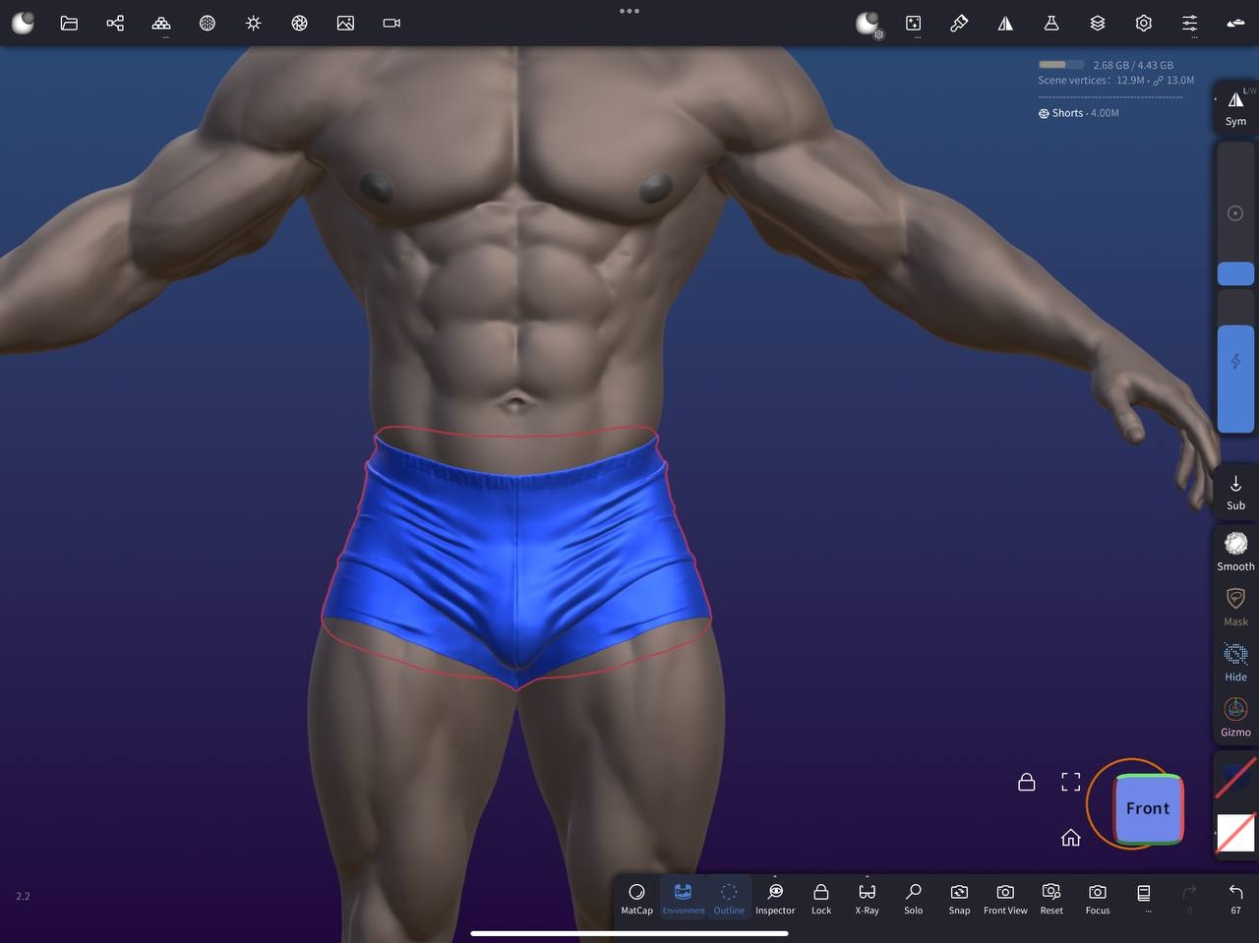Viewport: 1259px width, 943px height.
Task: Open the Post Process aperture menu
Action: pyautogui.click(x=300, y=23)
